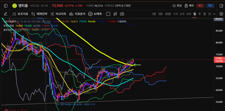Click the 일목균형표 indicator label

point(9,26)
